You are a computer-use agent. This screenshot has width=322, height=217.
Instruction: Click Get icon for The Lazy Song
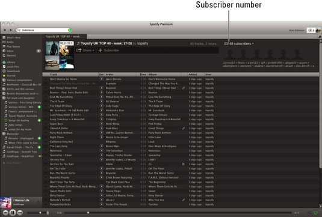click(102, 146)
